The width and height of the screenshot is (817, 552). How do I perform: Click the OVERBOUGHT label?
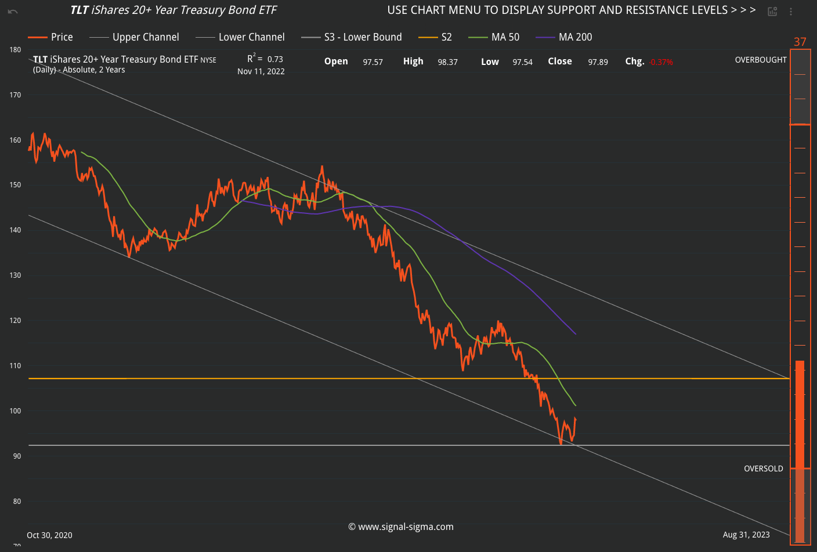pyautogui.click(x=761, y=60)
